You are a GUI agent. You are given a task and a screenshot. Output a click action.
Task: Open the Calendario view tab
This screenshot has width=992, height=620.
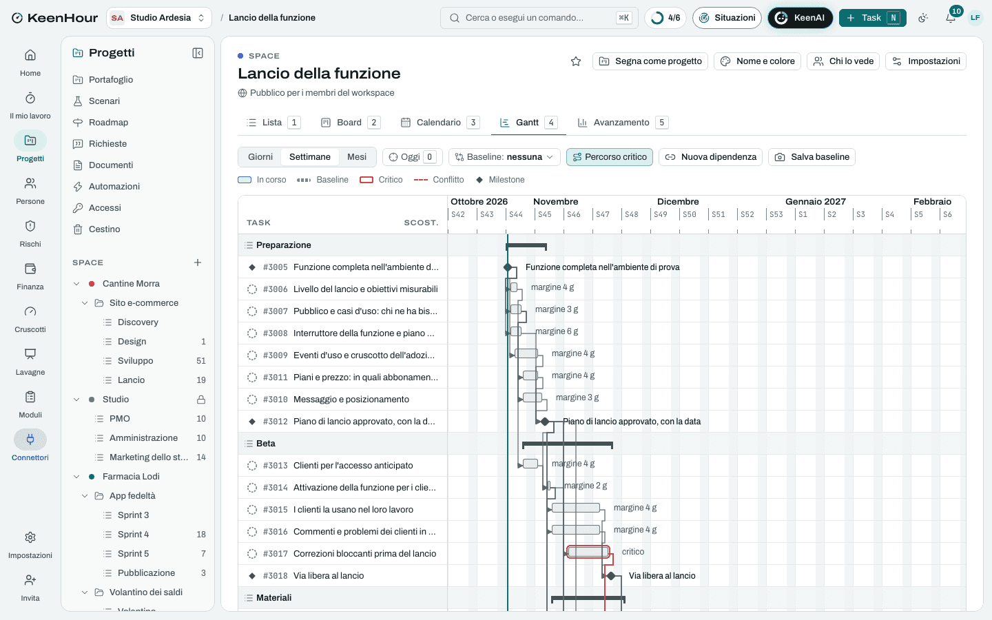pyautogui.click(x=440, y=123)
